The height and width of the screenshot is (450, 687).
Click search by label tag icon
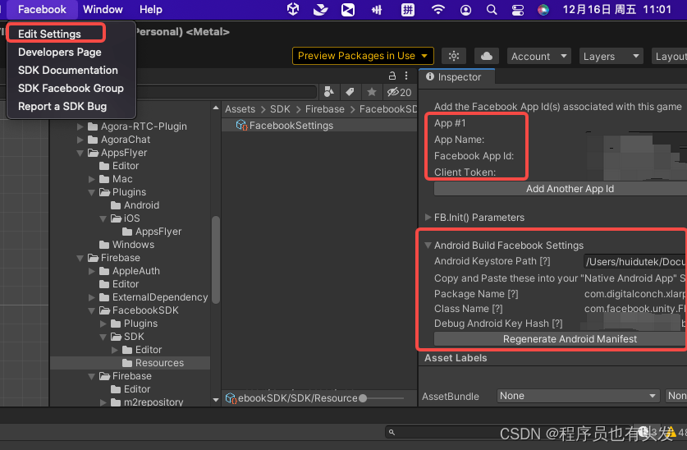pos(350,92)
